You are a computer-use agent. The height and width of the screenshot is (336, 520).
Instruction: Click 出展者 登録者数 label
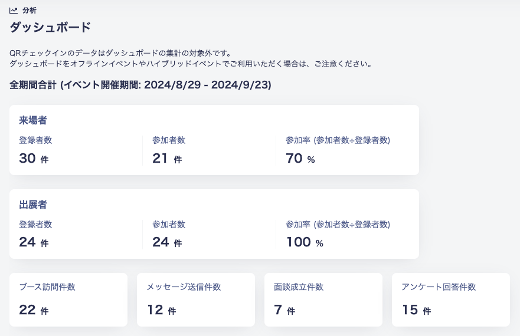(35, 225)
